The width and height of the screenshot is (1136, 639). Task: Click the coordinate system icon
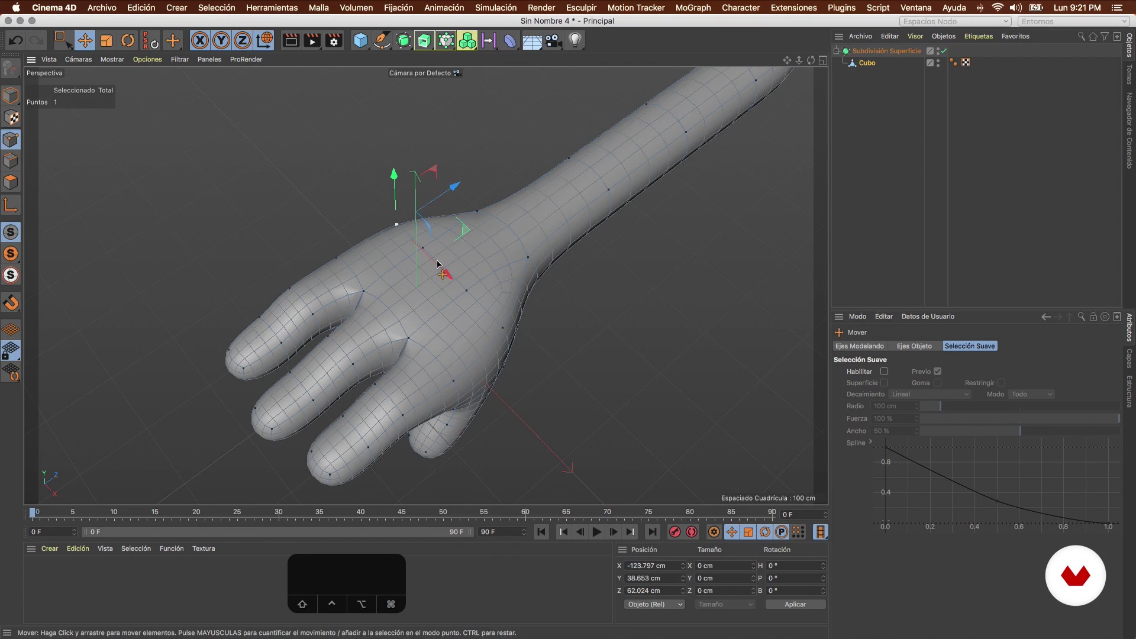264,41
